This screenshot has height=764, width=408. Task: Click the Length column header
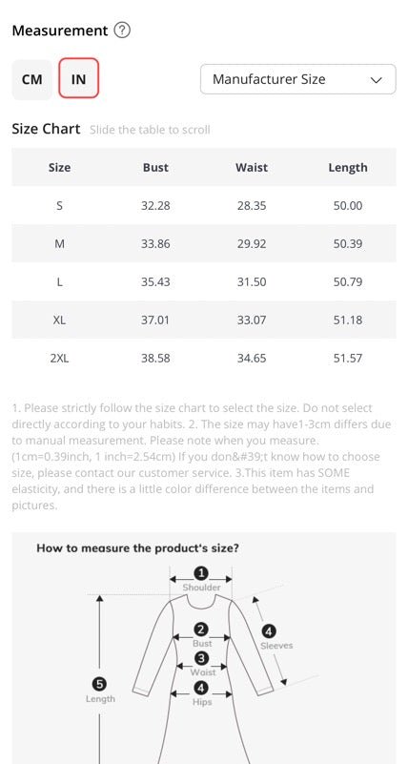[348, 168]
